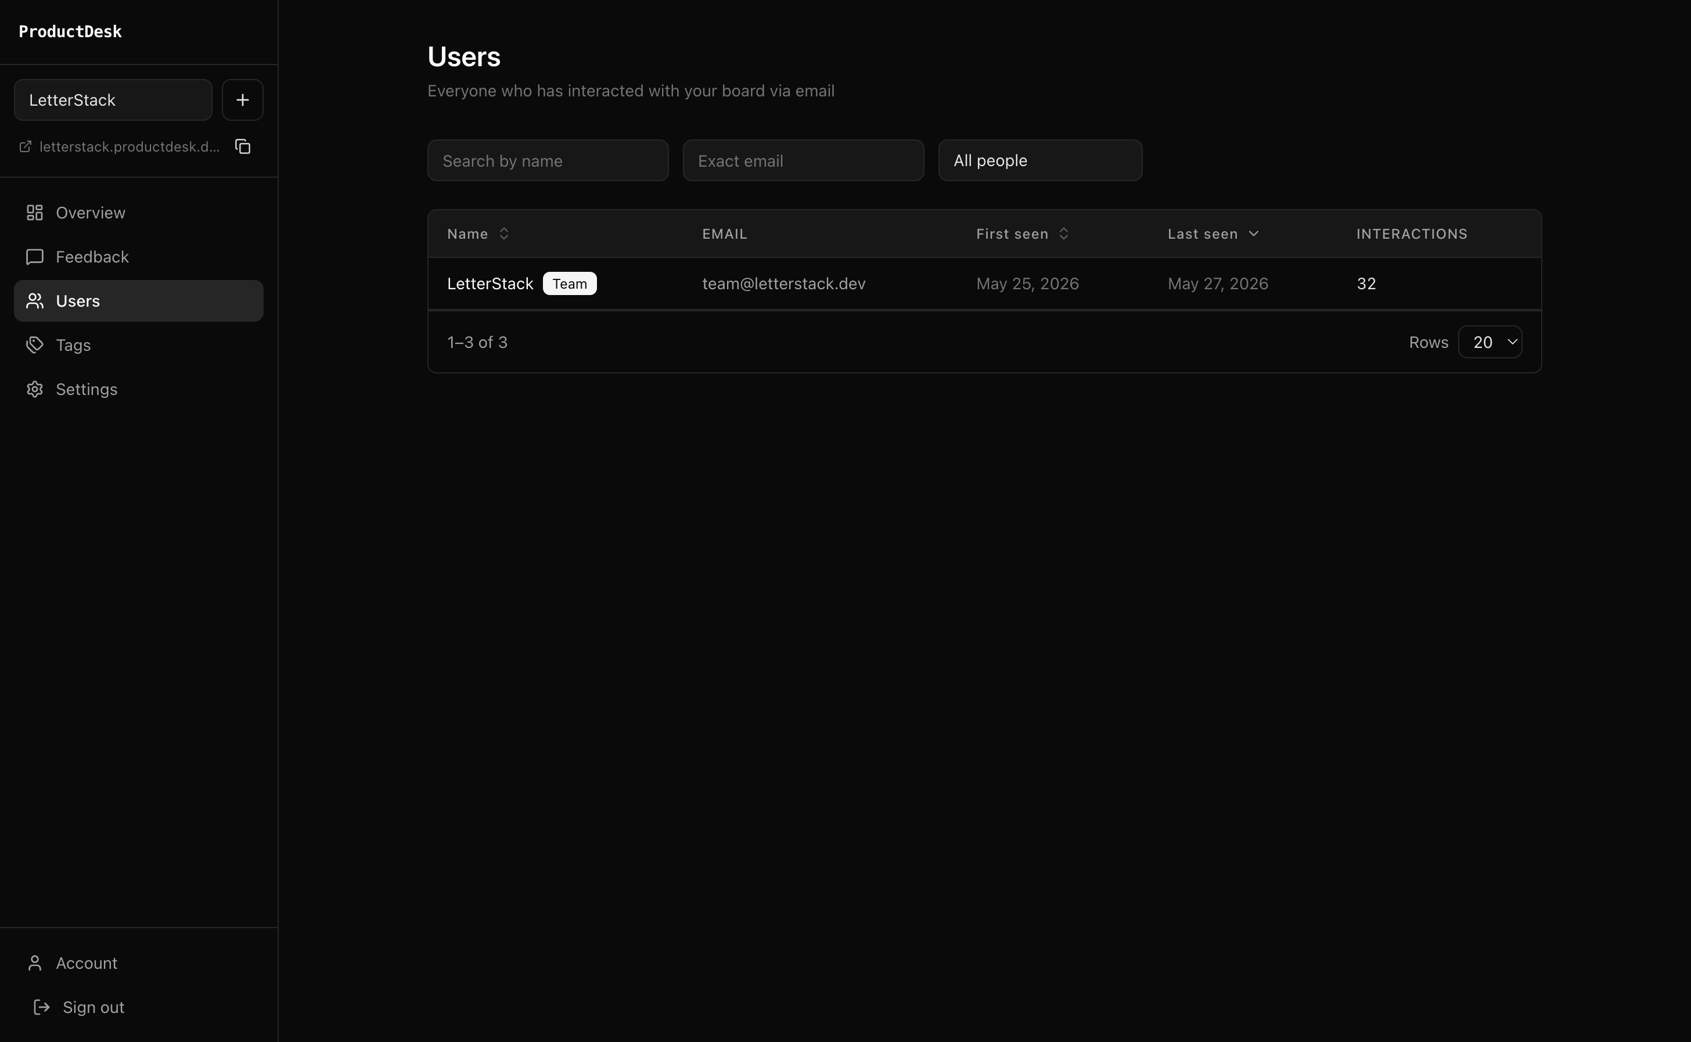Image resolution: width=1691 pixels, height=1042 pixels.
Task: Click the Overview grid icon
Action: pos(35,213)
